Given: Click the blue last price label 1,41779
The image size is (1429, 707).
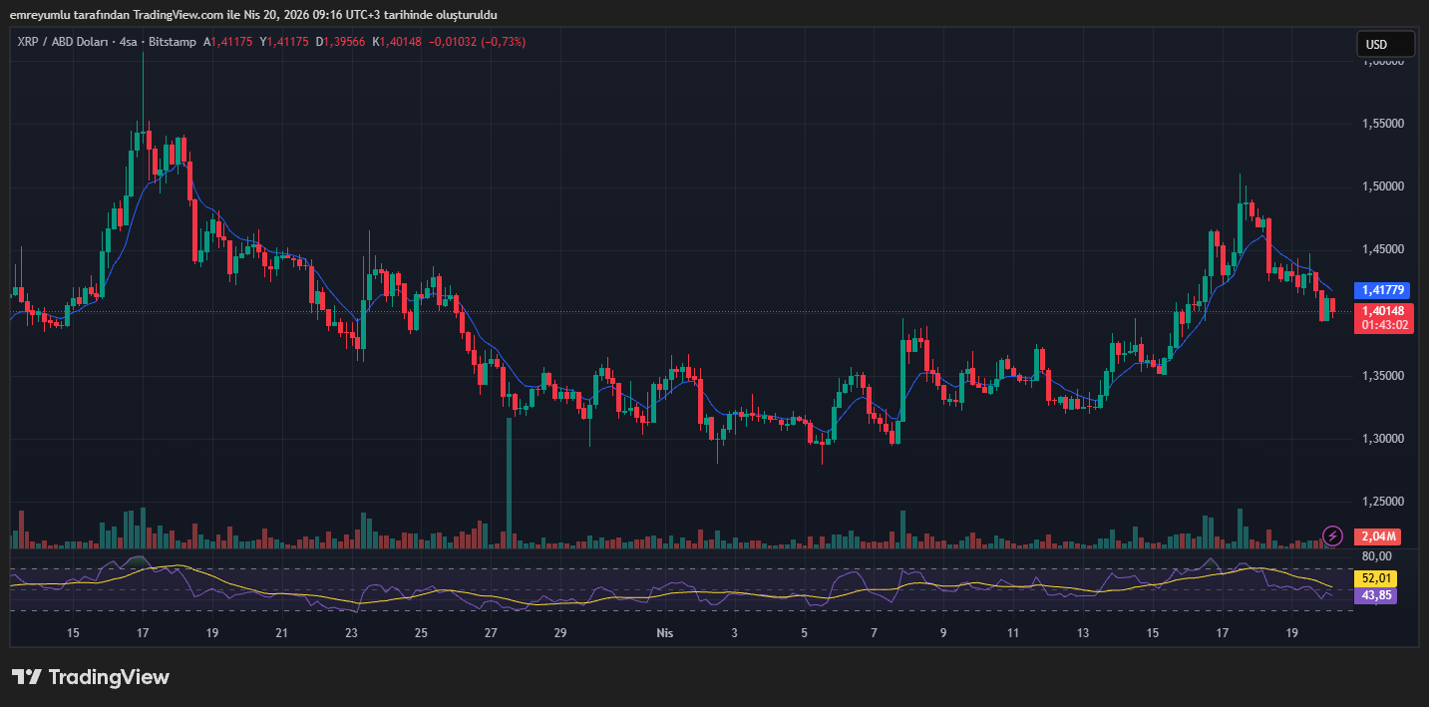Looking at the screenshot, I should pyautogui.click(x=1381, y=290).
